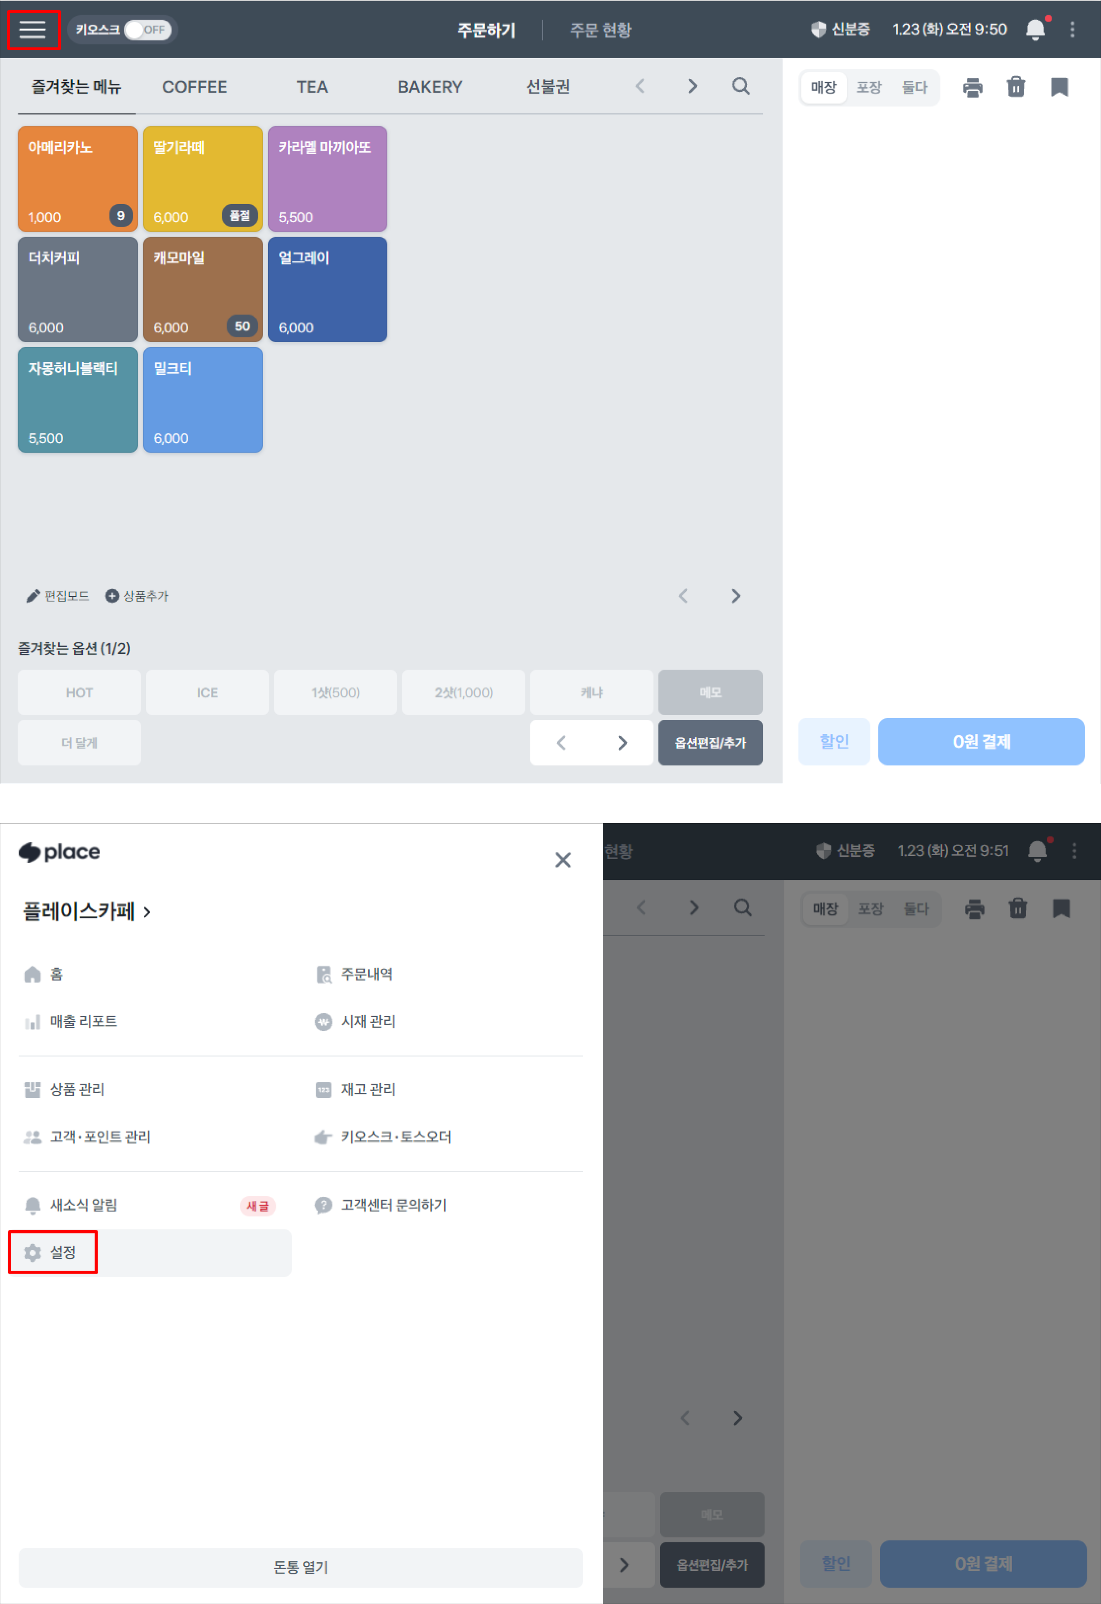Toggle the 키오스크 OFF switch

(147, 30)
